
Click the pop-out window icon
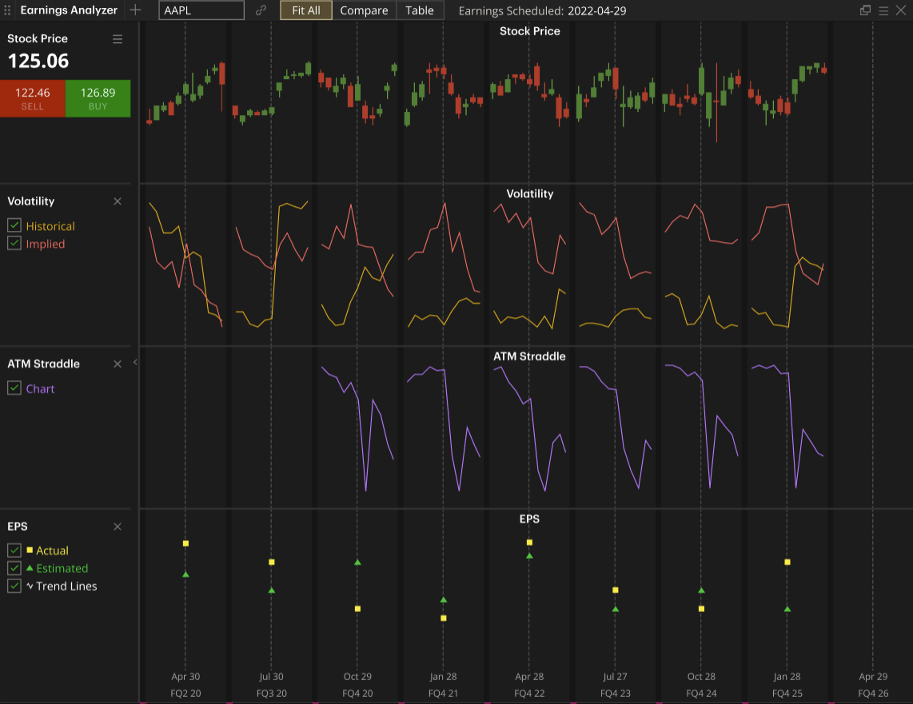(865, 10)
